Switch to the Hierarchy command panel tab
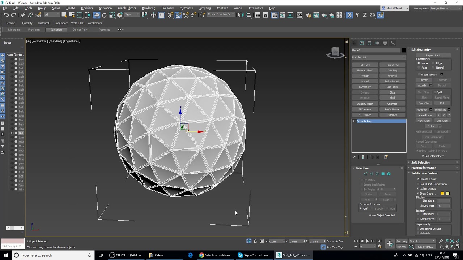Image resolution: width=463 pixels, height=260 pixels. (369, 43)
